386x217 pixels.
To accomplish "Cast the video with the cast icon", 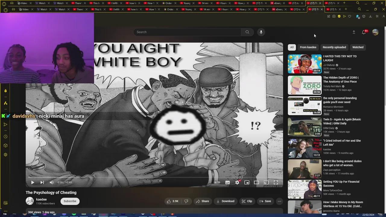I will (x=266, y=182).
